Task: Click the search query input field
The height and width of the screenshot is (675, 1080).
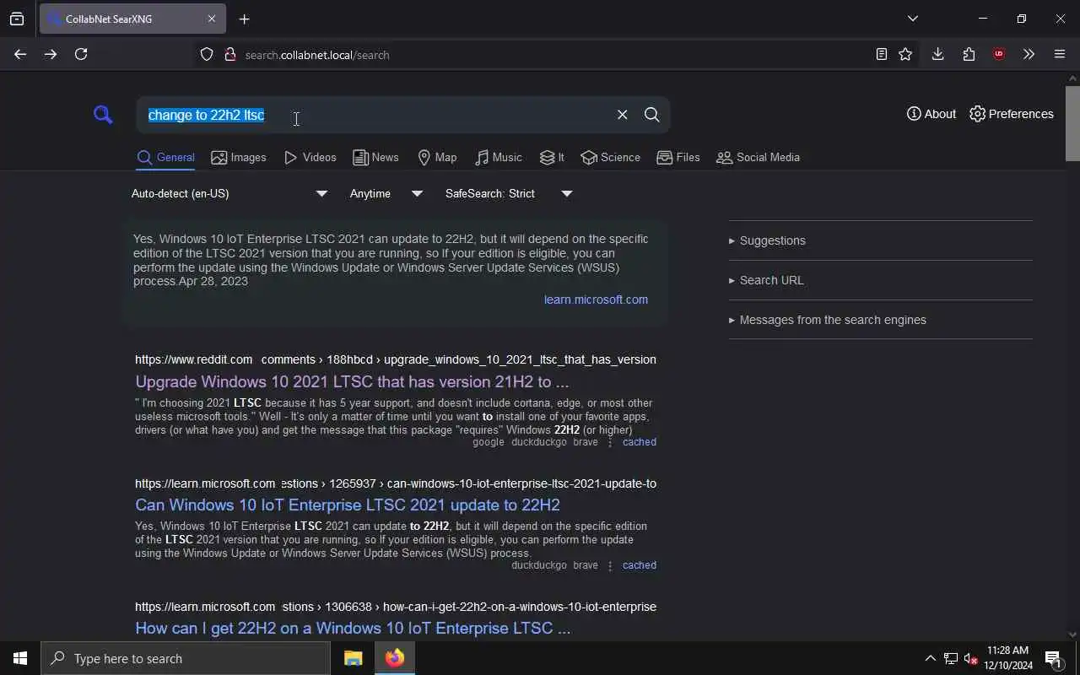Action: click(375, 115)
